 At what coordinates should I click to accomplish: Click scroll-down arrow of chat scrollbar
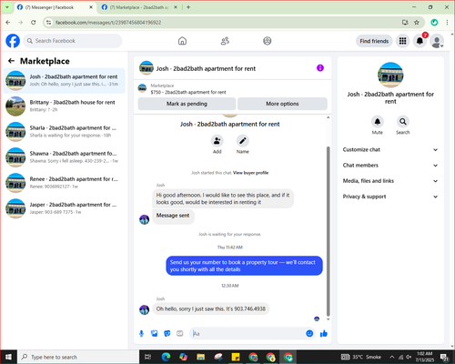click(328, 319)
